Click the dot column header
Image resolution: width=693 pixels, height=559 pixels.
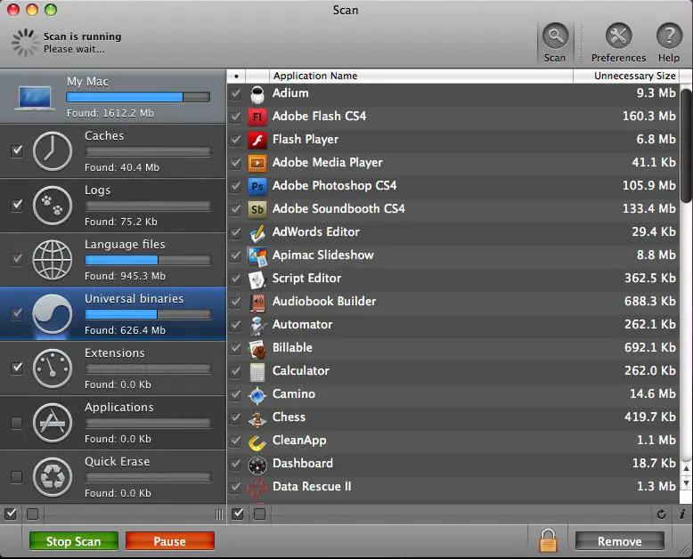click(236, 76)
